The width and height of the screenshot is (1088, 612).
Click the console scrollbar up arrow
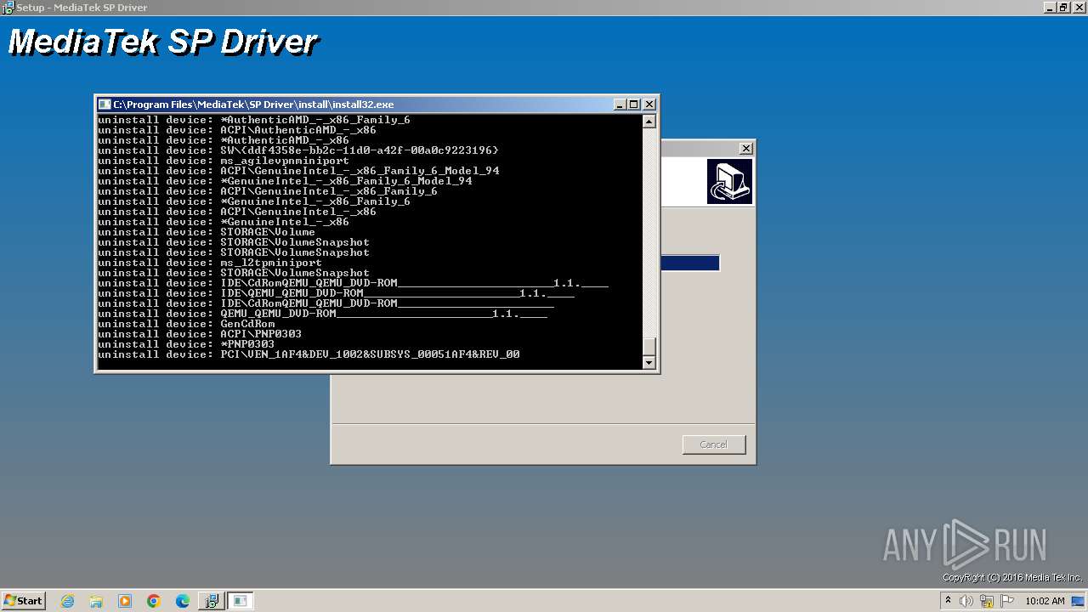point(649,122)
